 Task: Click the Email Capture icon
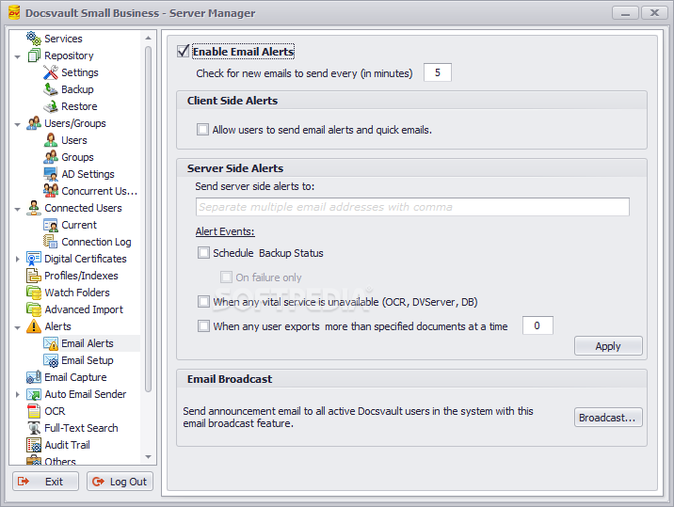click(34, 377)
